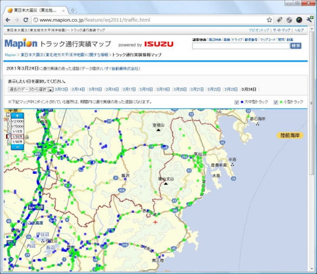The height and width of the screenshot is (274, 317).
Task: Toggle the 小型トラック checkbox
Action: pos(276,102)
